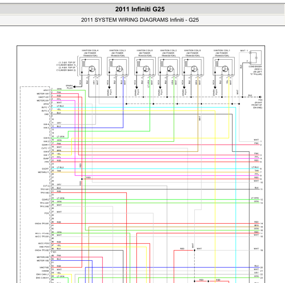Click the 'CONDENSER (BODY)' label text
The width and height of the screenshot is (285, 283).
click(256, 68)
